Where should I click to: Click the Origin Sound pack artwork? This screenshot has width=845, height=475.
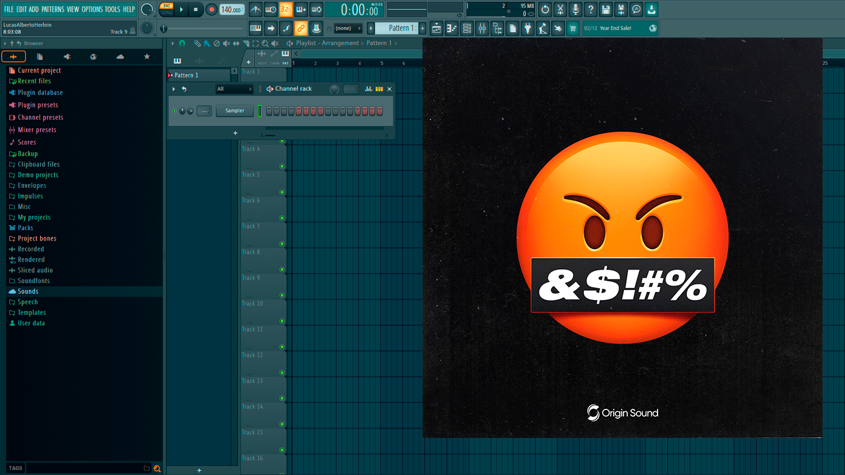622,237
